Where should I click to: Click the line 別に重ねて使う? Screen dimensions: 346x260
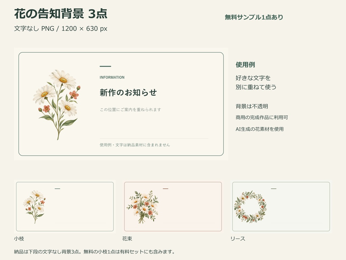pos(256,87)
